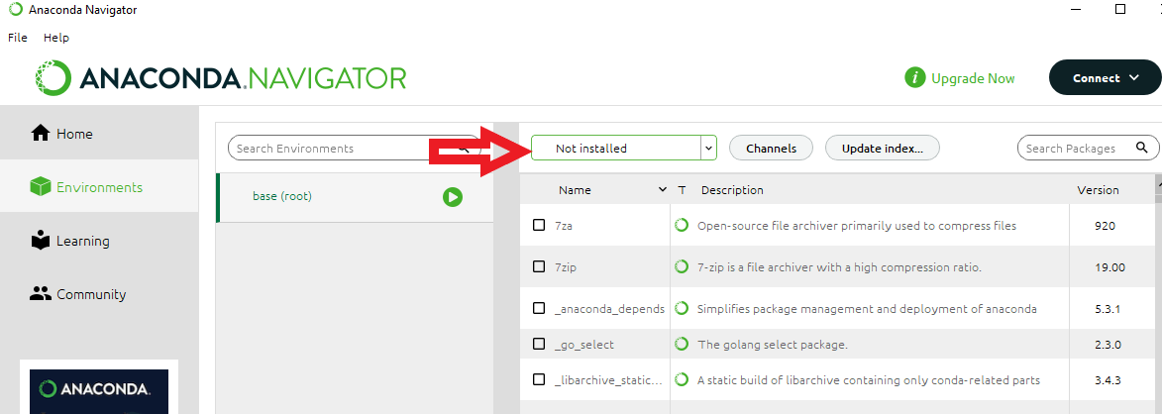The width and height of the screenshot is (1162, 414).
Task: Check the _go_select package checkbox
Action: (539, 344)
